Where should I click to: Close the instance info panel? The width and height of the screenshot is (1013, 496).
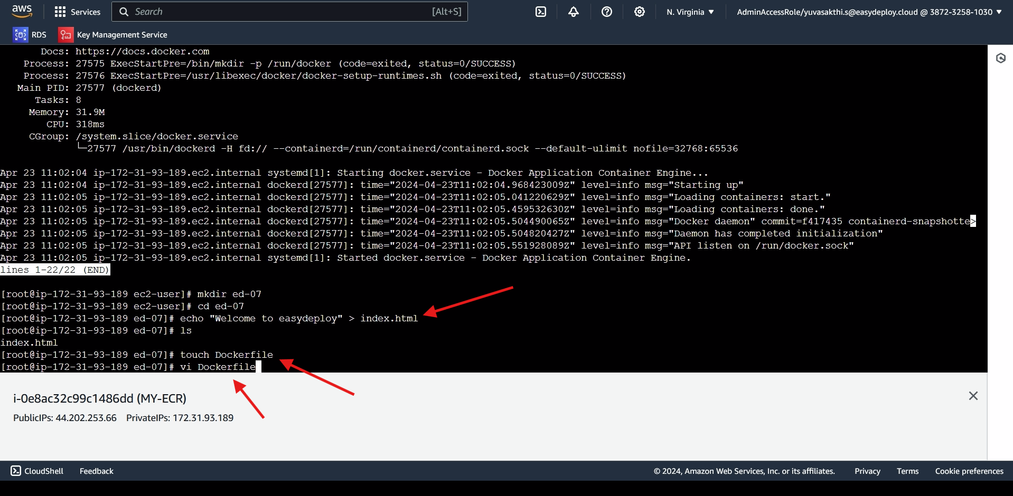click(973, 396)
